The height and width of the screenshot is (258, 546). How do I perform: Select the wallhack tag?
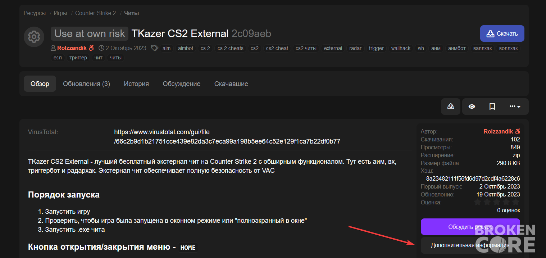pos(401,48)
